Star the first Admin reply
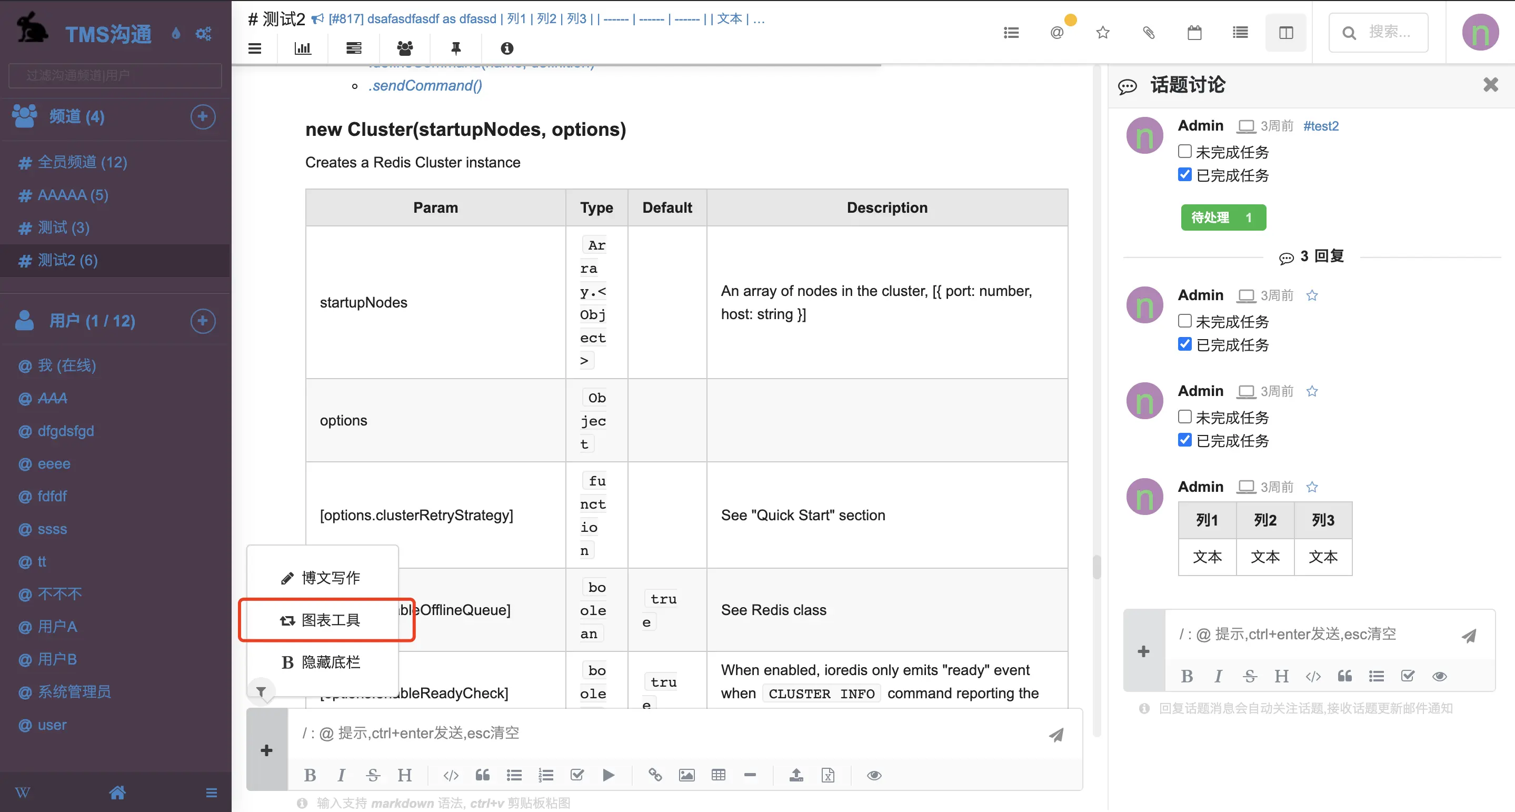This screenshot has width=1515, height=812. 1312,295
